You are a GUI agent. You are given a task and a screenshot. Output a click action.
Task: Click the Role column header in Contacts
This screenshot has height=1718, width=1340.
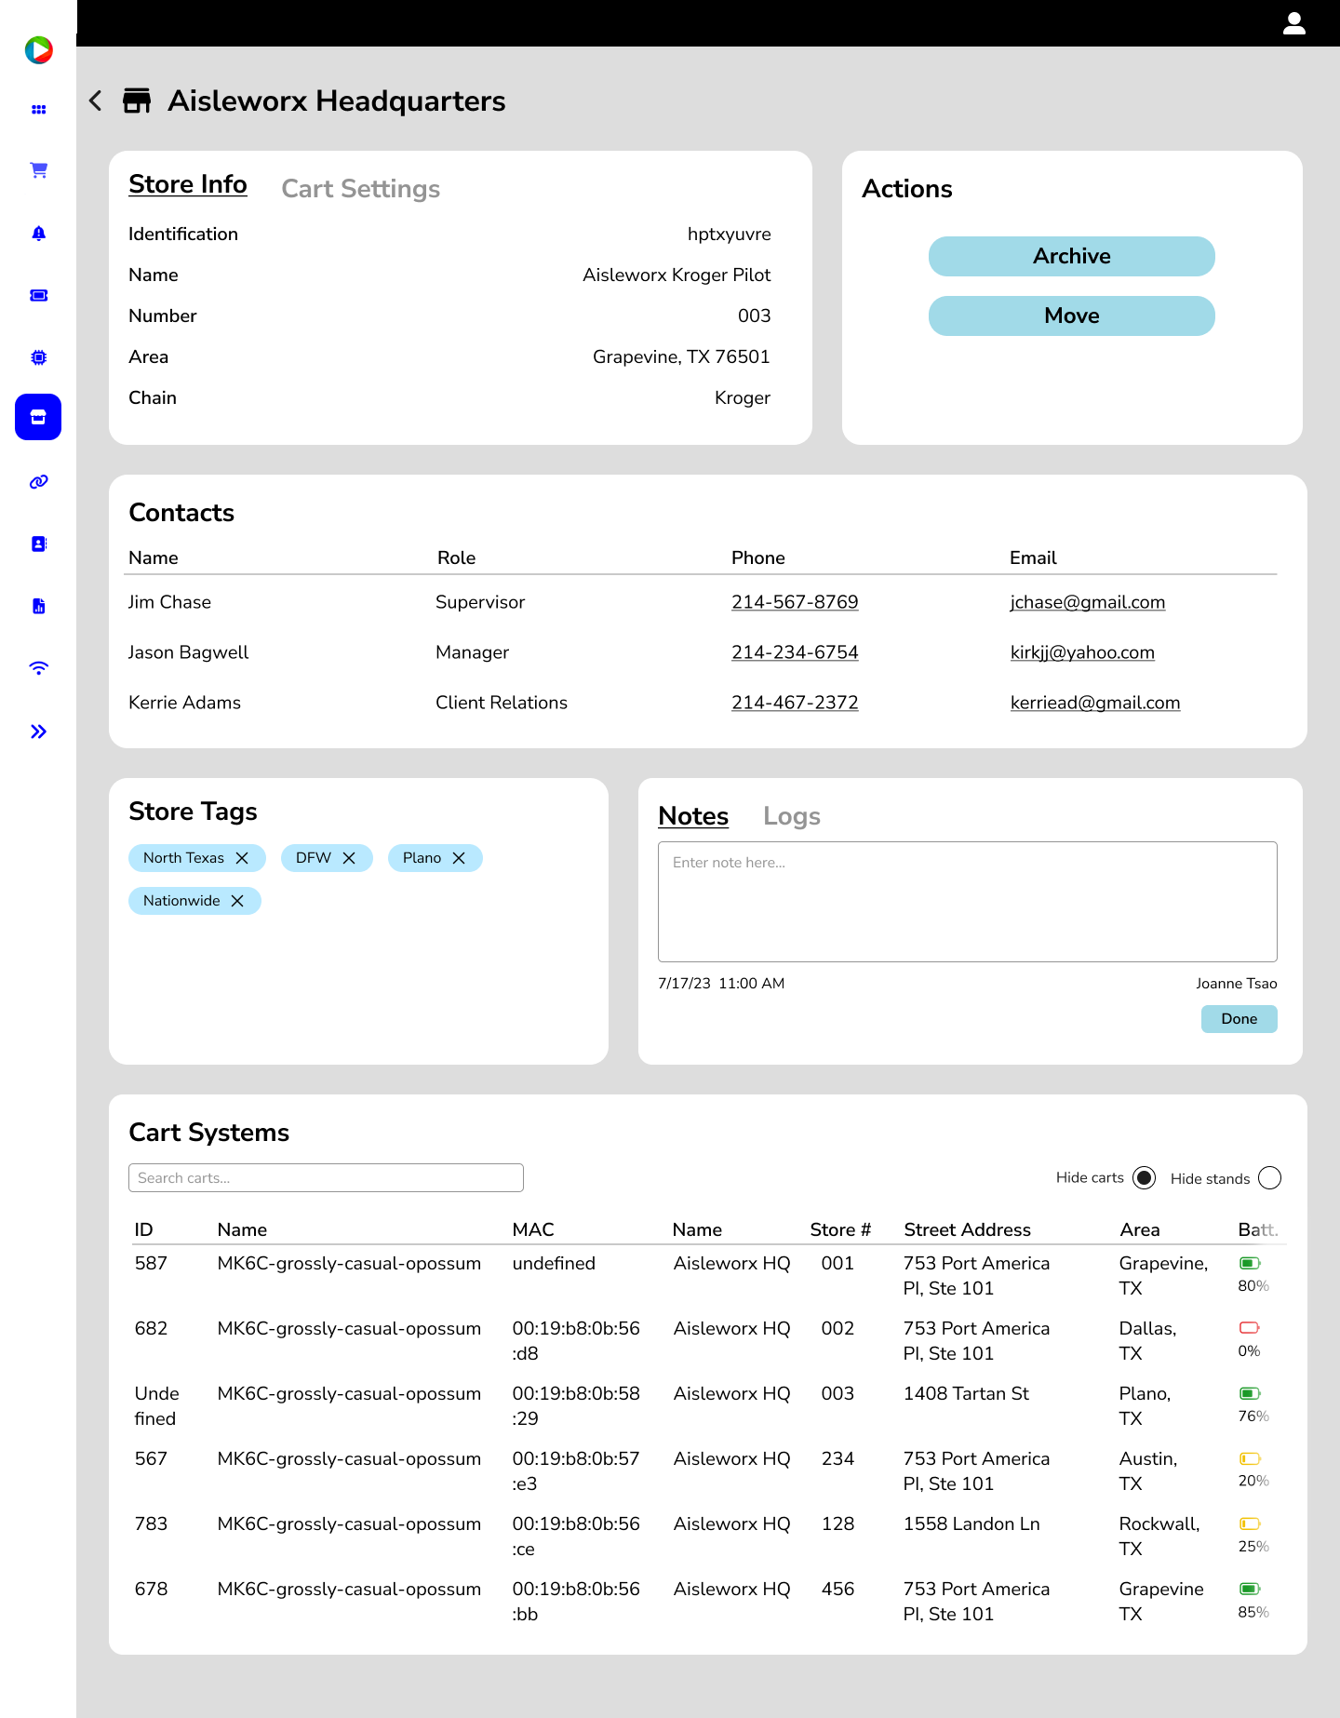[457, 557]
